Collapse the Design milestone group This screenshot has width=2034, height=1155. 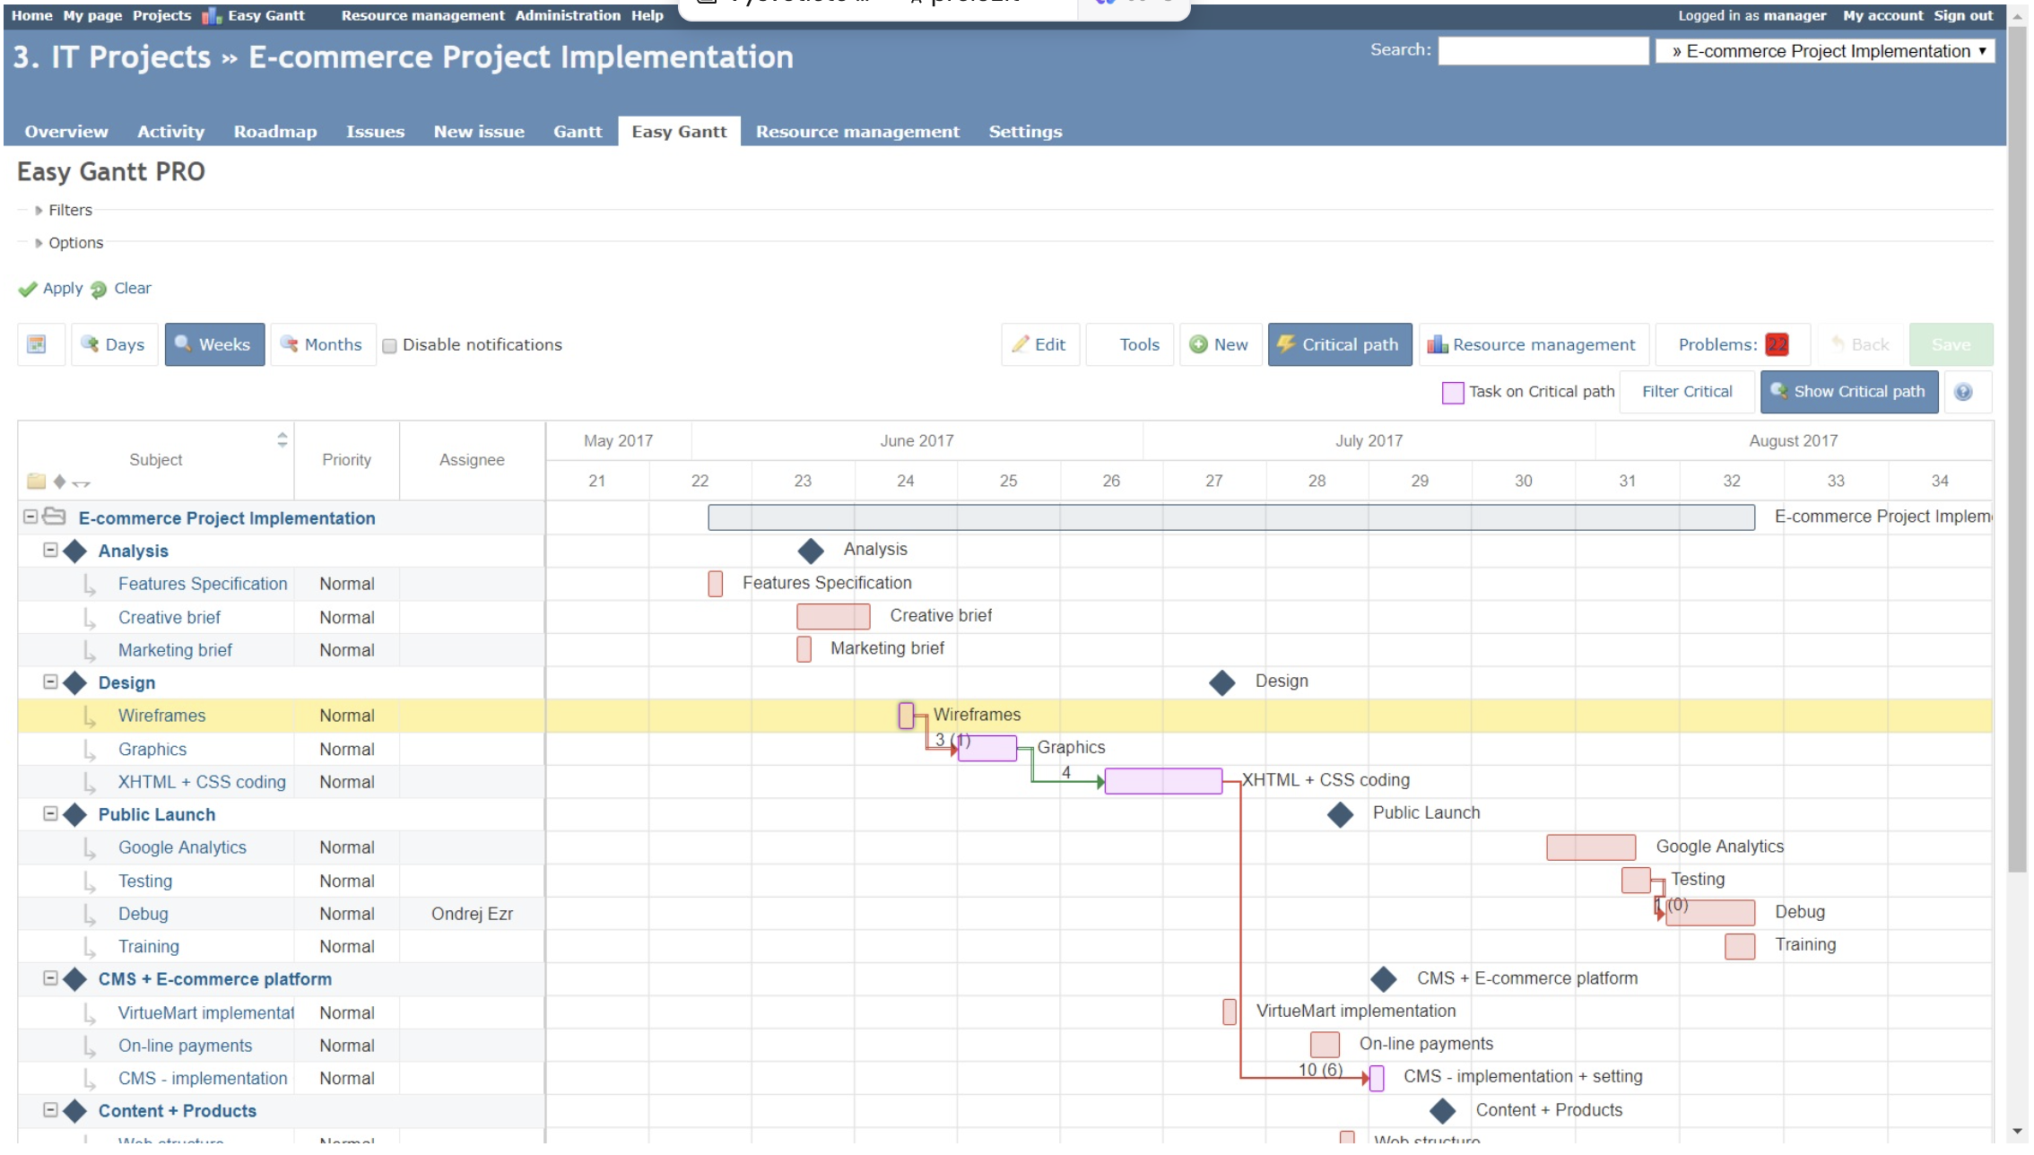click(x=51, y=682)
